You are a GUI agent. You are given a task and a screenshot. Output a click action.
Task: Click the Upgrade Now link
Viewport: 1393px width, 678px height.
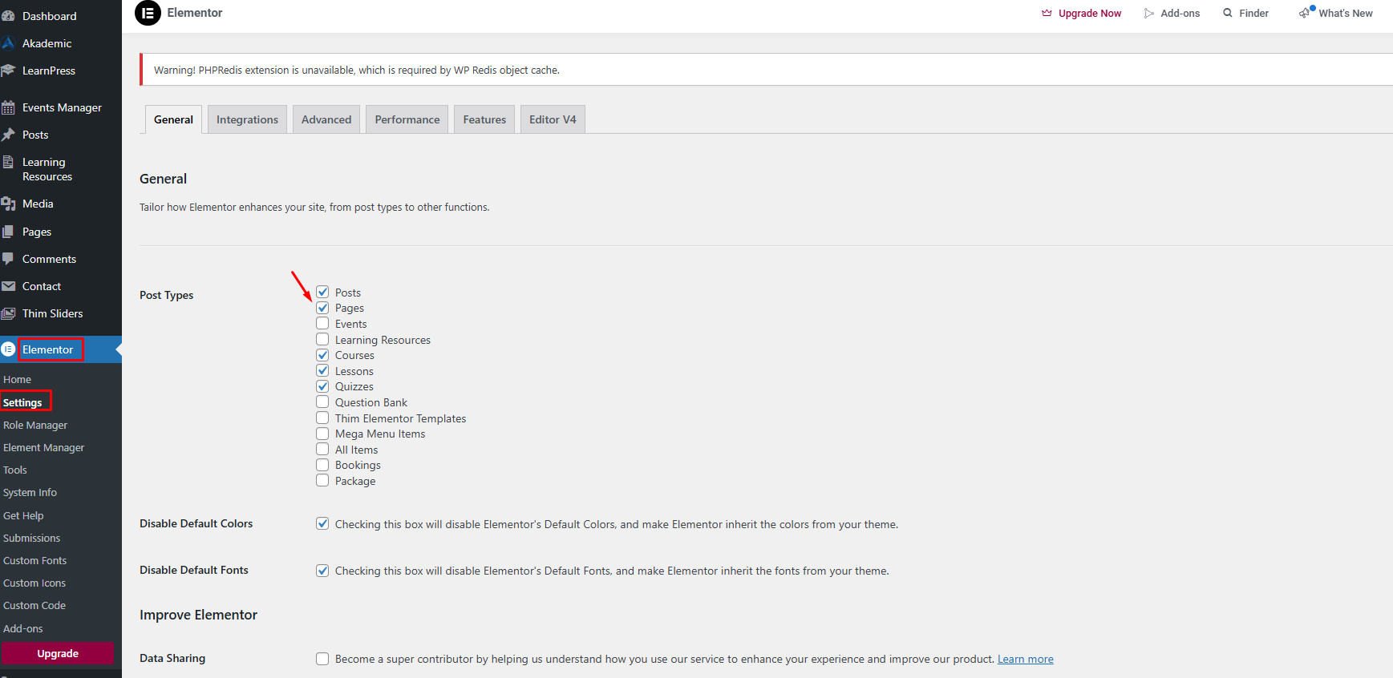1089,13
